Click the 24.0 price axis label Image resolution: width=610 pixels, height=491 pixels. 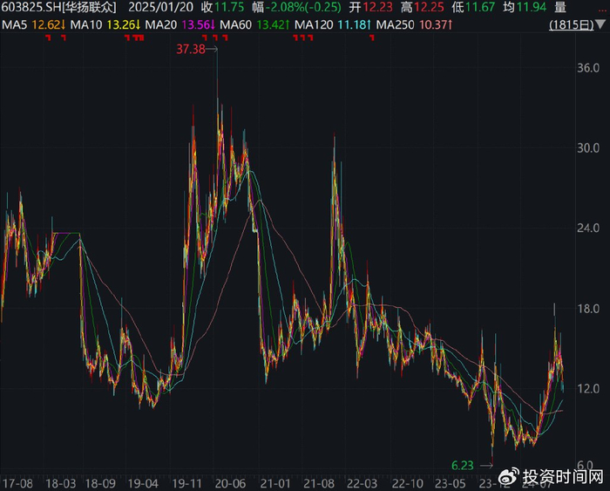point(588,228)
